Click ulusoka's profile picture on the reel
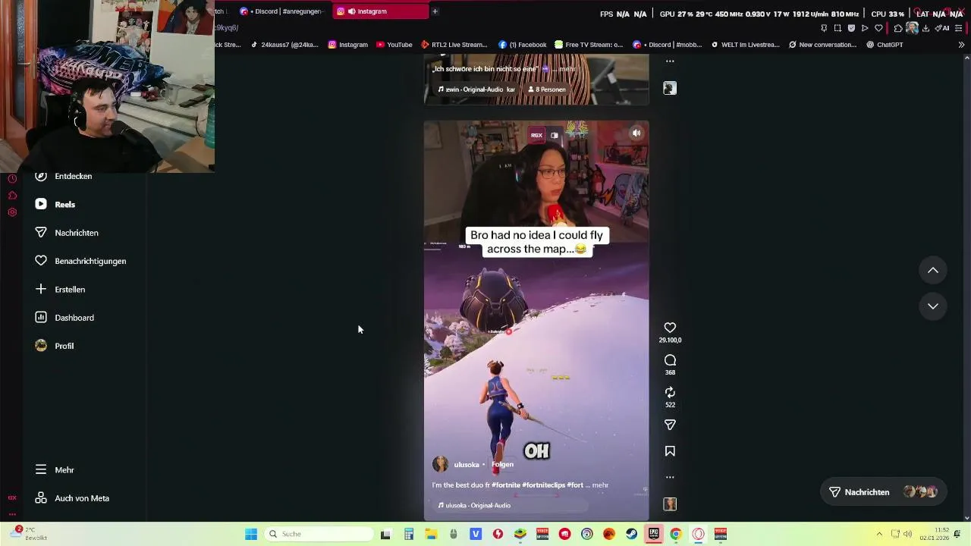This screenshot has height=546, width=971. tap(440, 464)
